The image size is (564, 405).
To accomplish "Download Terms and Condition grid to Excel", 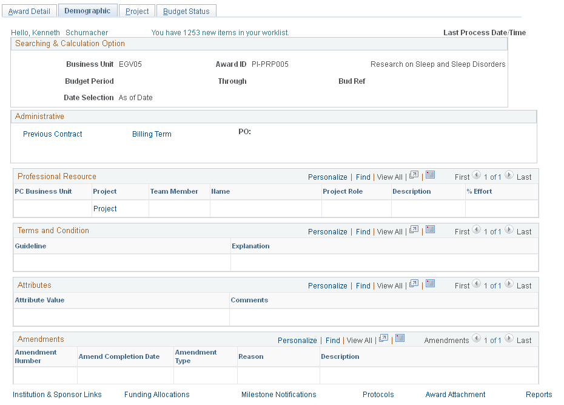I will (x=431, y=229).
